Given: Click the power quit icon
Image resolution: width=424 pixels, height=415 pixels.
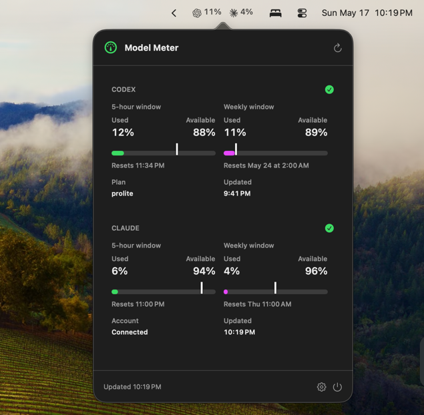Looking at the screenshot, I should 337,387.
